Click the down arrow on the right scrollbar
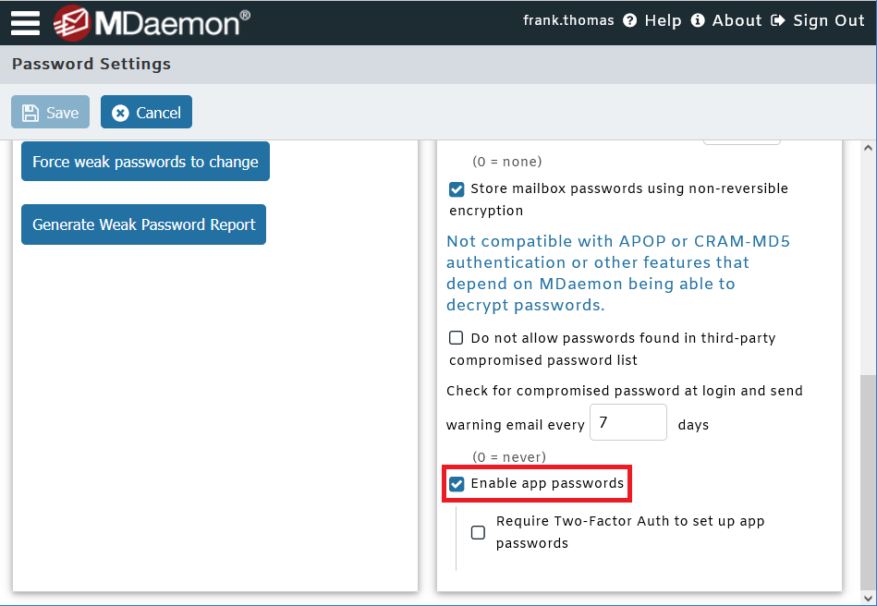The image size is (877, 606). pyautogui.click(x=867, y=597)
